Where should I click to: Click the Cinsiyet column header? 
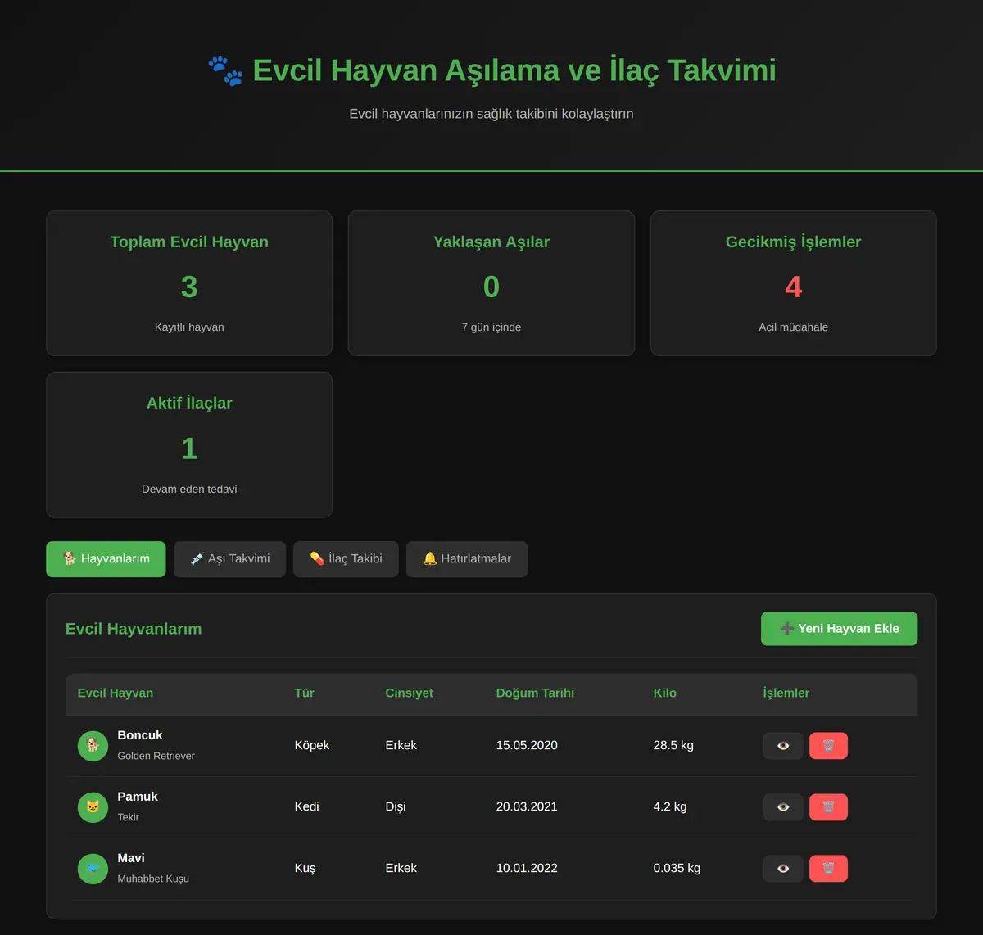tap(410, 693)
